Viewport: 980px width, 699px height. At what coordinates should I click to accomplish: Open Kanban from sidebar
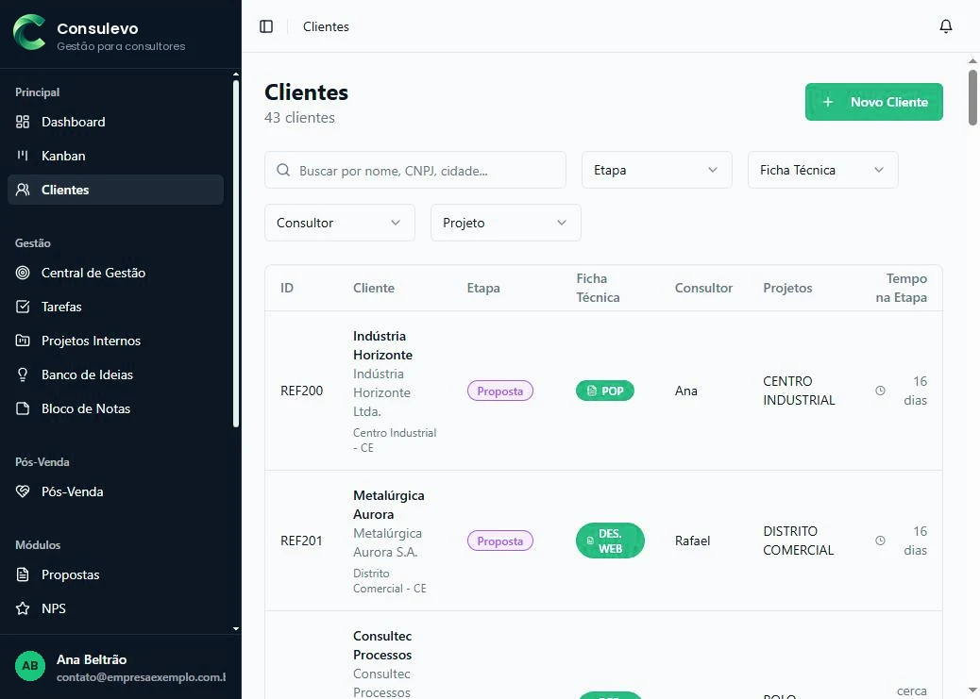point(115,156)
